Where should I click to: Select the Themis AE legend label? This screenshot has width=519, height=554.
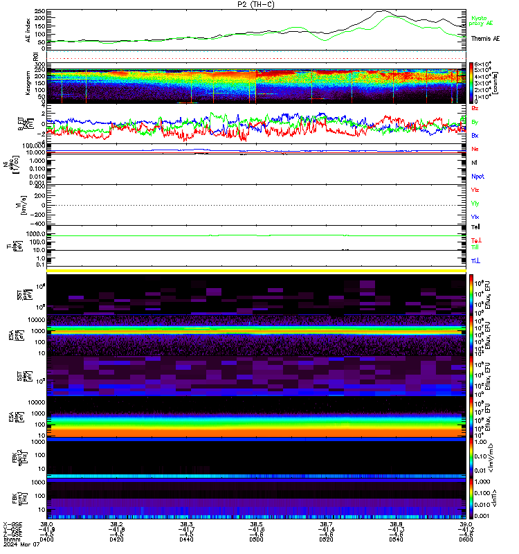click(x=486, y=39)
